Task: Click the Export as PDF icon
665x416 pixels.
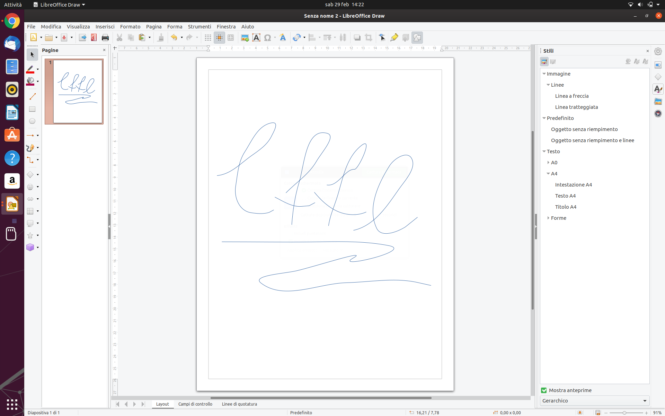Action: 94,37
